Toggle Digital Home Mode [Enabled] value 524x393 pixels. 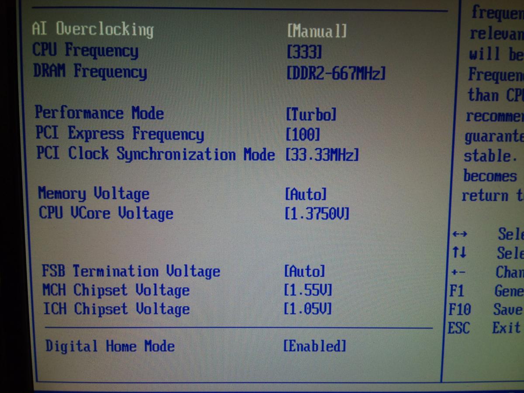click(315, 346)
